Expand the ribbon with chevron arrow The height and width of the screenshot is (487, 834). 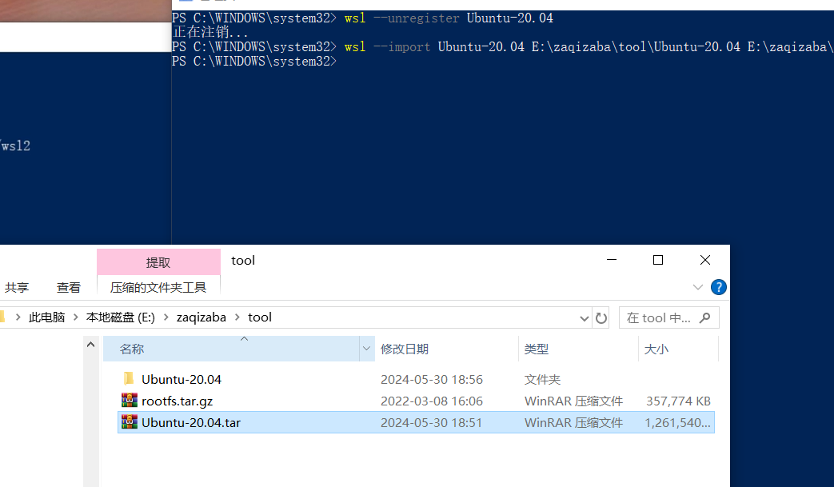697,287
